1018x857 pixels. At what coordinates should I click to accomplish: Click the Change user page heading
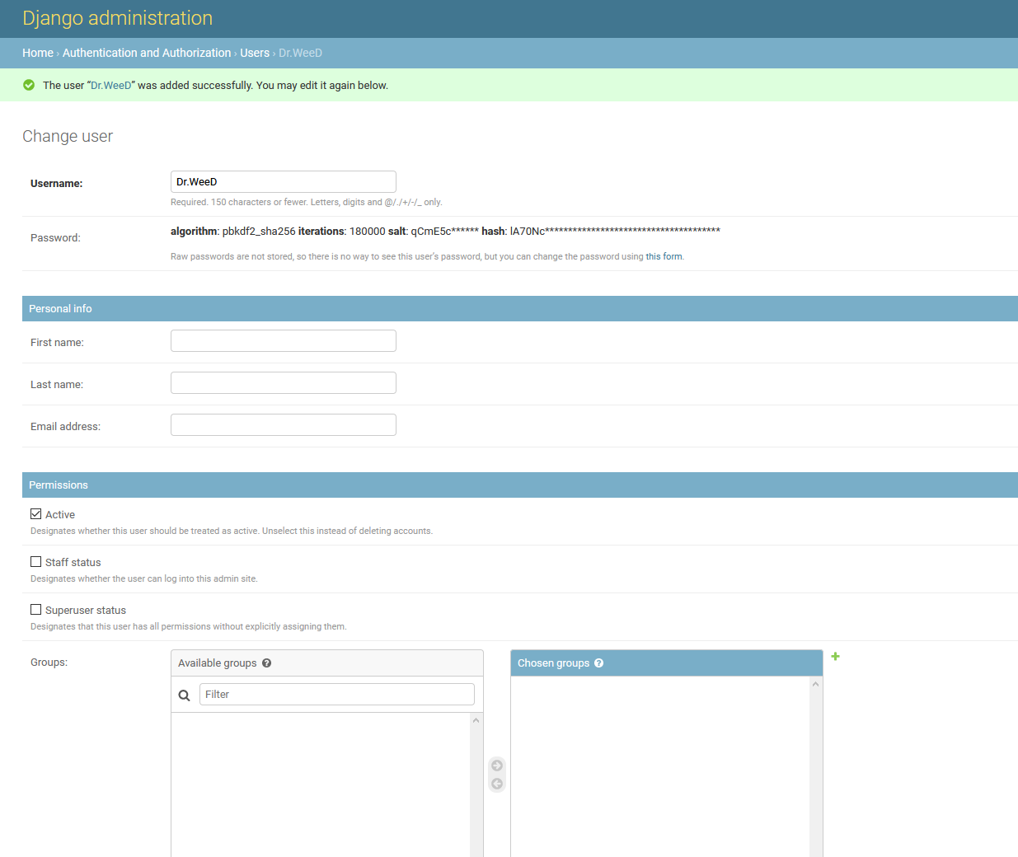pyautogui.click(x=68, y=137)
